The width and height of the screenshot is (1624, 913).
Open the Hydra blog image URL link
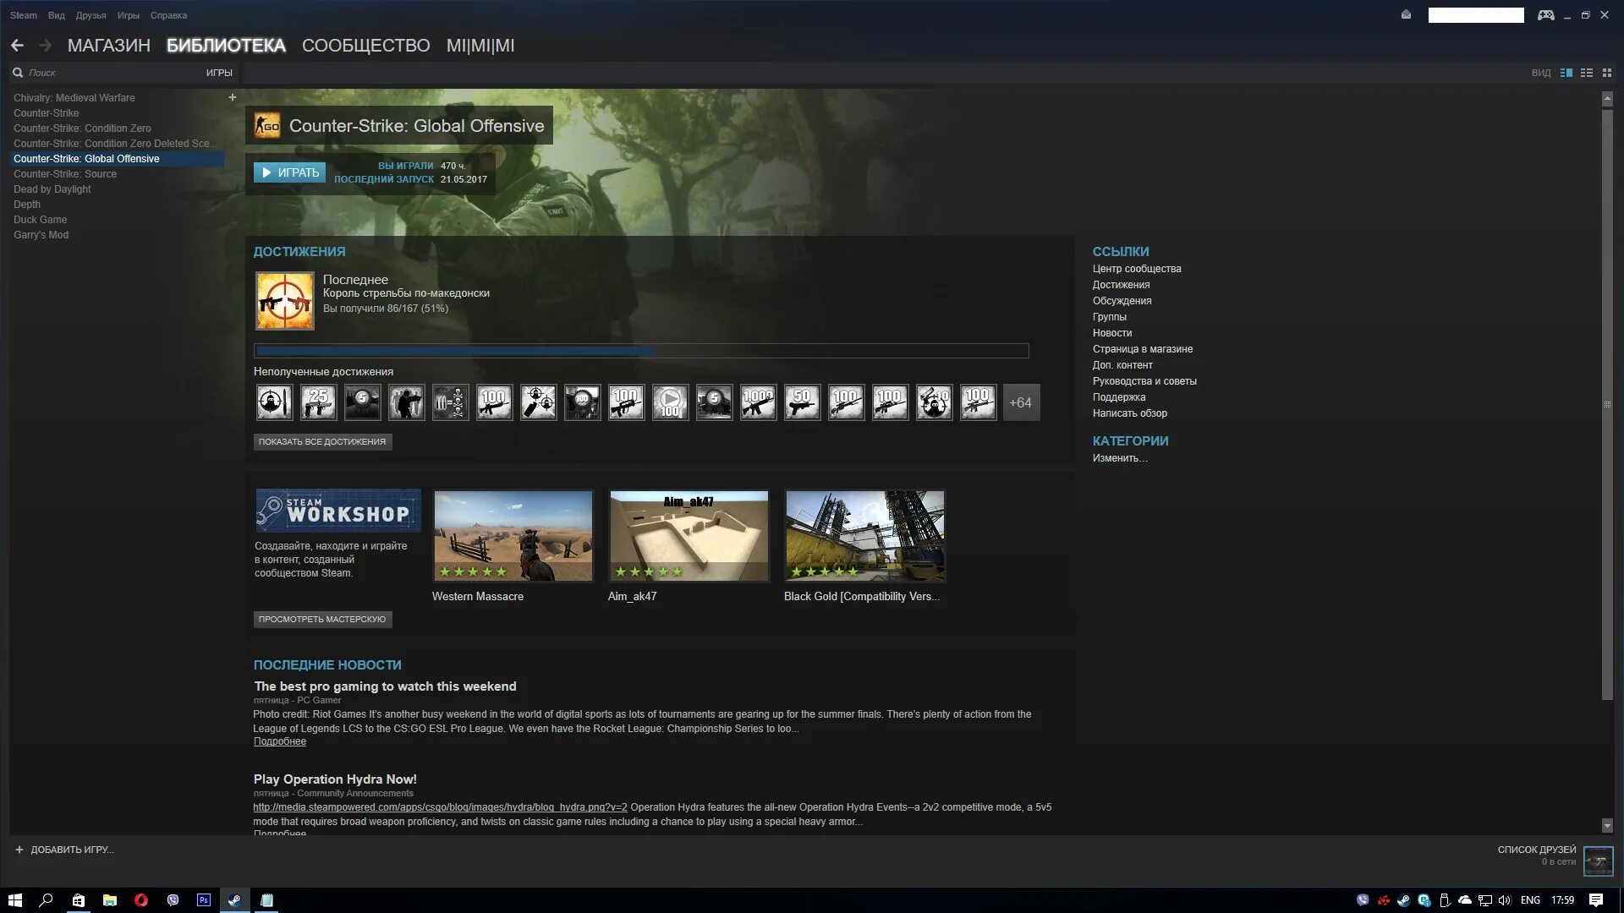[x=440, y=807]
